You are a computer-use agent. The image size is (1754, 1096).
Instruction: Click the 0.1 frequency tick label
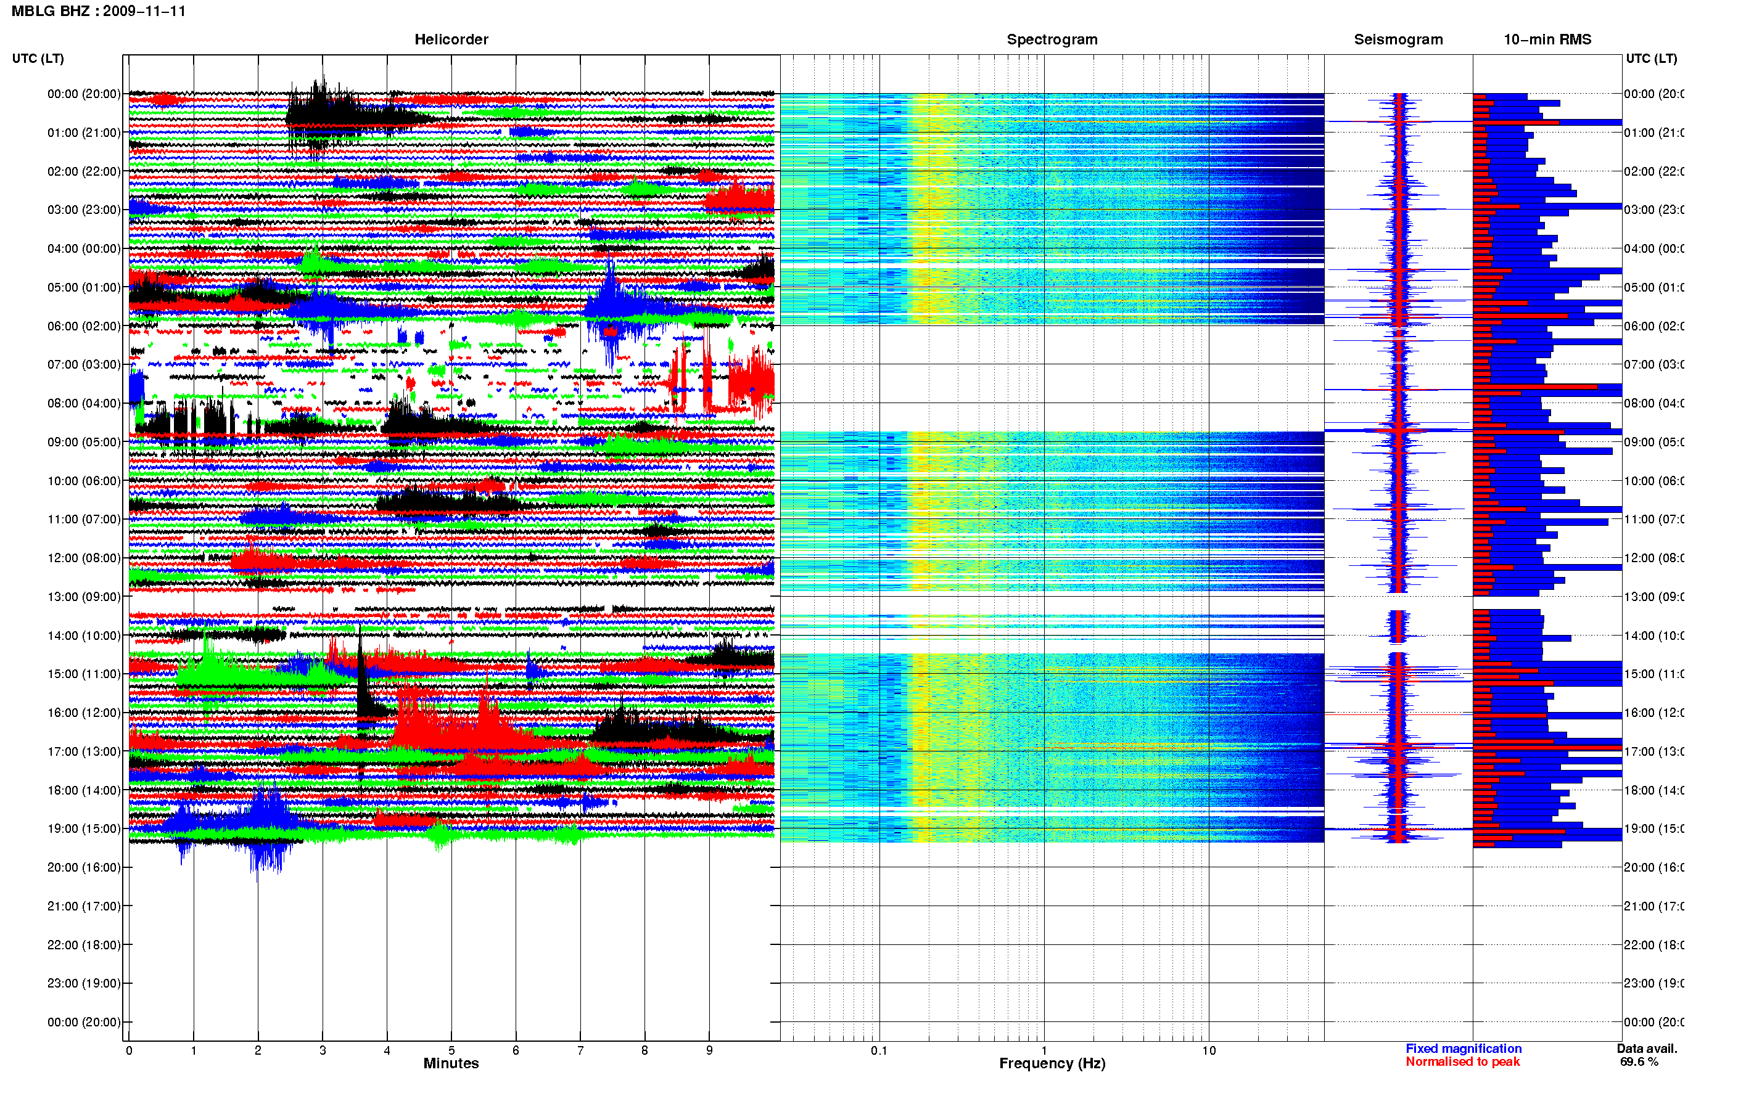pos(879,1050)
